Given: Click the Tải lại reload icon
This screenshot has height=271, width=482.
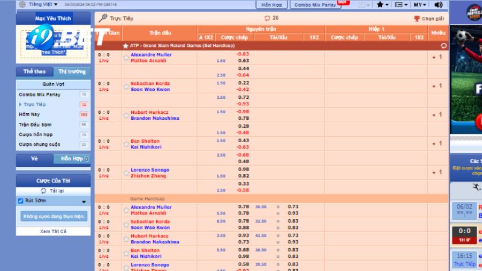Looking at the screenshot, I should click(43, 190).
